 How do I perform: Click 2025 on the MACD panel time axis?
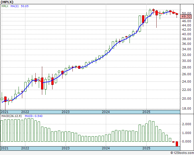(x=146, y=148)
